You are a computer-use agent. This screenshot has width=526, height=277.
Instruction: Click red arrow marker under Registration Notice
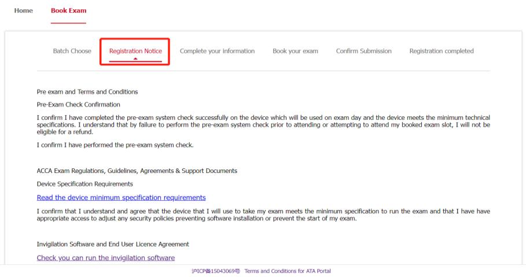pos(135,58)
